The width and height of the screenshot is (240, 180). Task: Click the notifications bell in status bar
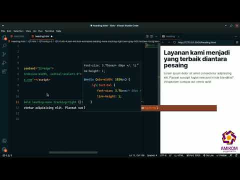point(236,155)
